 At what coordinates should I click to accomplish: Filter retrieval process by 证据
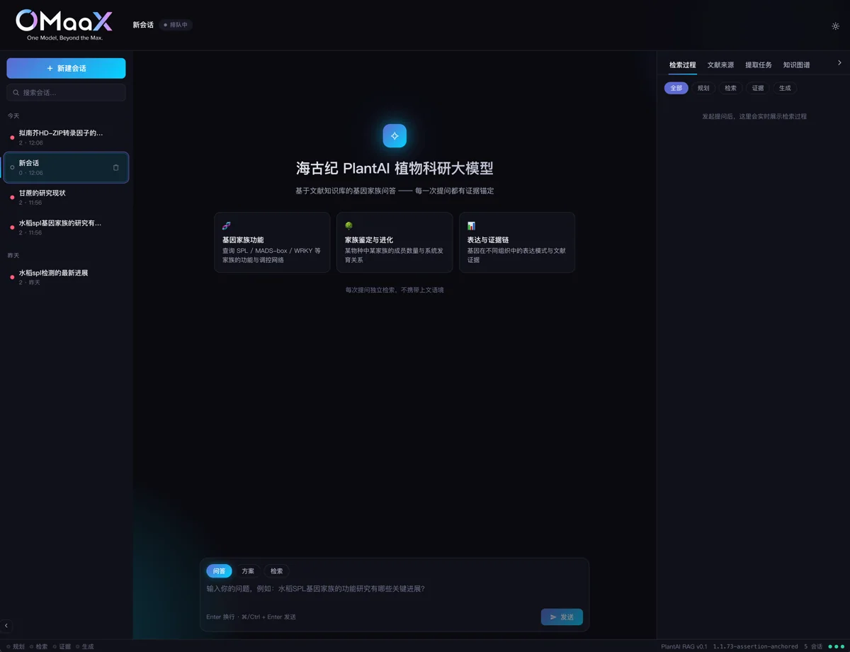tap(758, 88)
